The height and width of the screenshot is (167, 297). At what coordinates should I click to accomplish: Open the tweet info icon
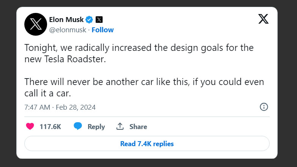tap(264, 107)
